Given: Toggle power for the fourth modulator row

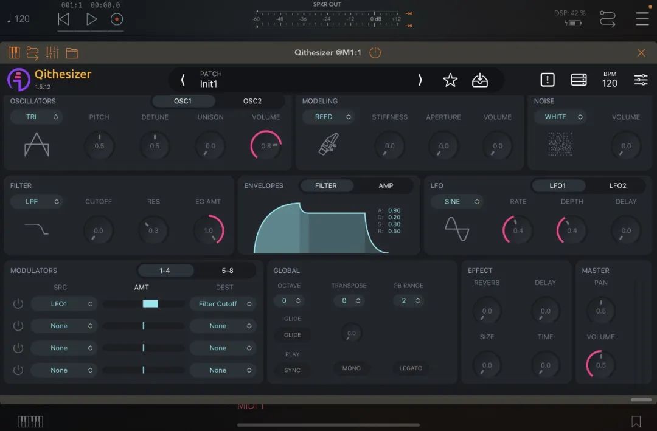Looking at the screenshot, I should [18, 370].
